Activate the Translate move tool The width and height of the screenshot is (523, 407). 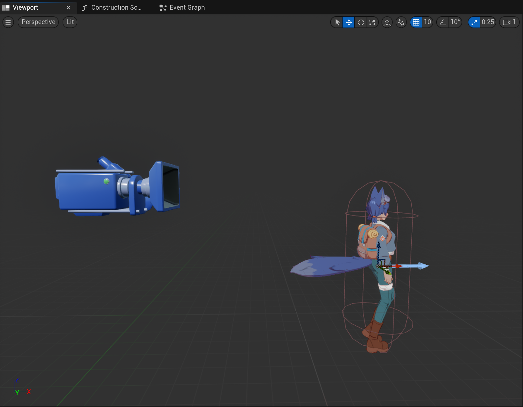[x=349, y=22]
